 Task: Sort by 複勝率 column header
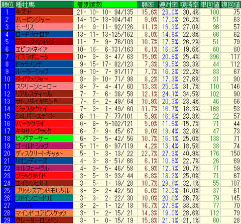pos(189,5)
